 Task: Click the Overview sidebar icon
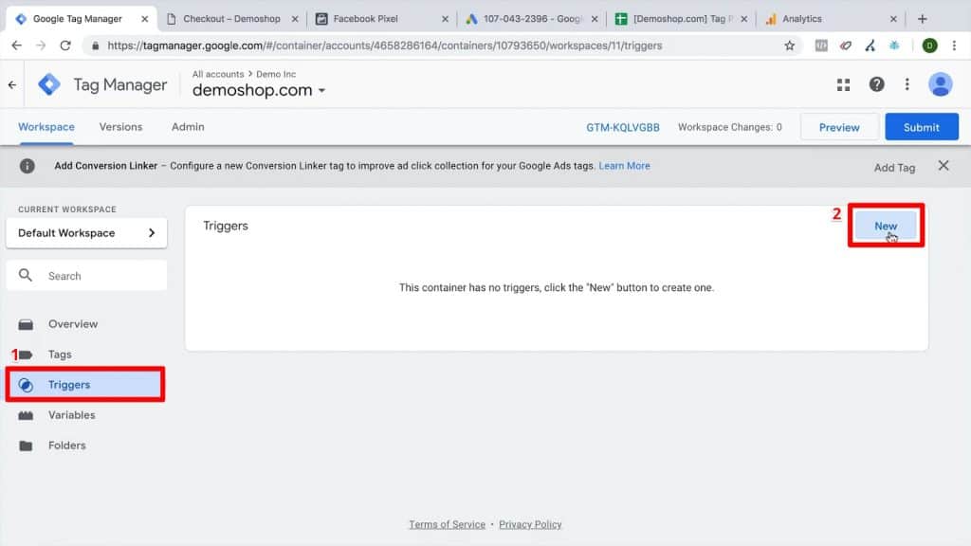(x=26, y=324)
